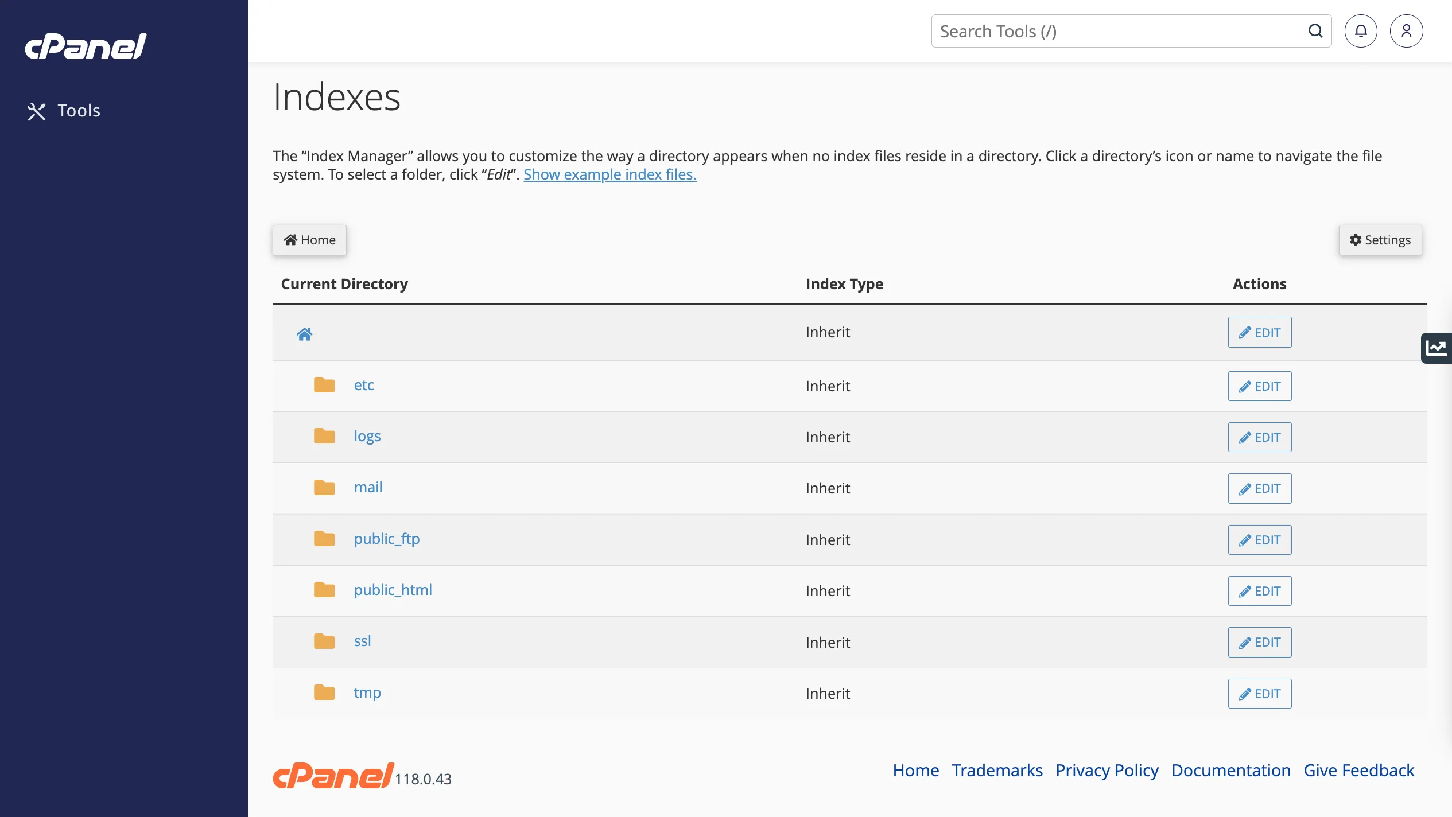The image size is (1452, 817).
Task: Click Give Feedback footer link
Action: [x=1358, y=770]
